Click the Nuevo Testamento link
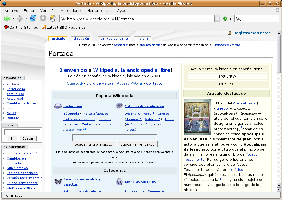This screenshot has width=282, height=200. tap(220, 157)
